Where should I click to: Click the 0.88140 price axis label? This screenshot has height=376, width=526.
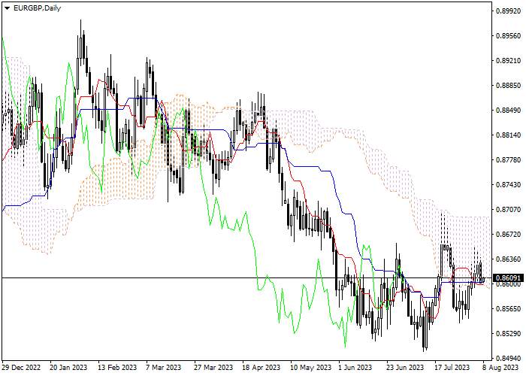tap(508, 135)
